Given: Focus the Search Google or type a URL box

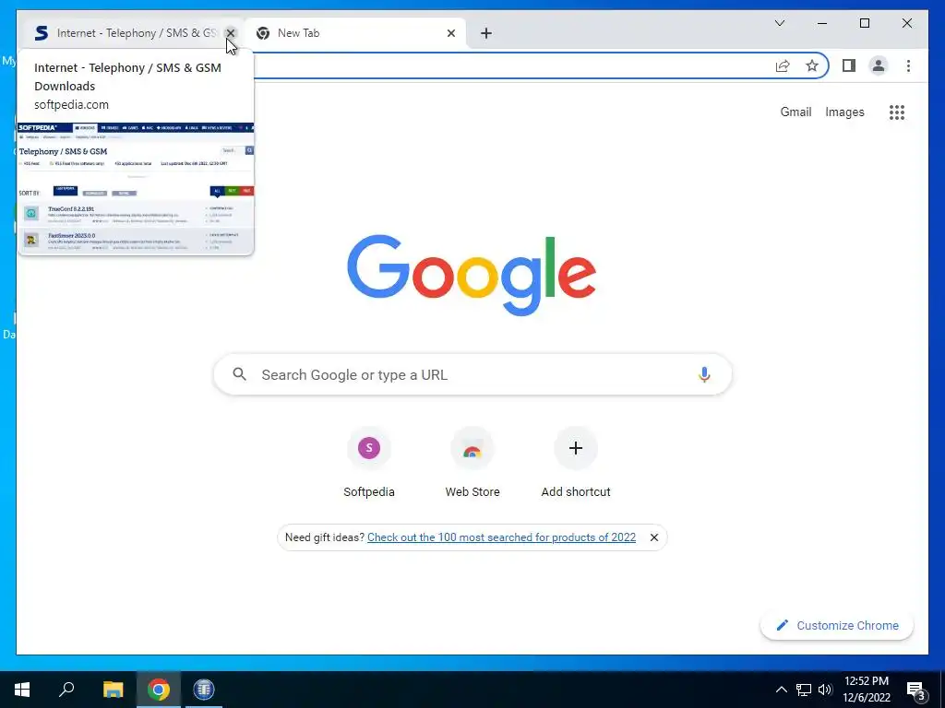Looking at the screenshot, I should (472, 374).
